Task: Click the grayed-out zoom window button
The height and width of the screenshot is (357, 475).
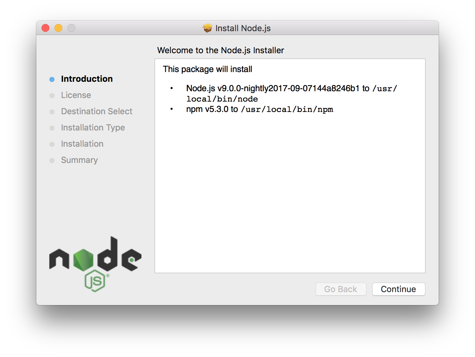Action: [x=71, y=28]
